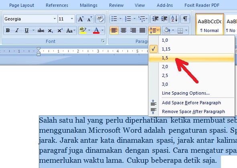Click the Multilevel List icon

(143, 19)
